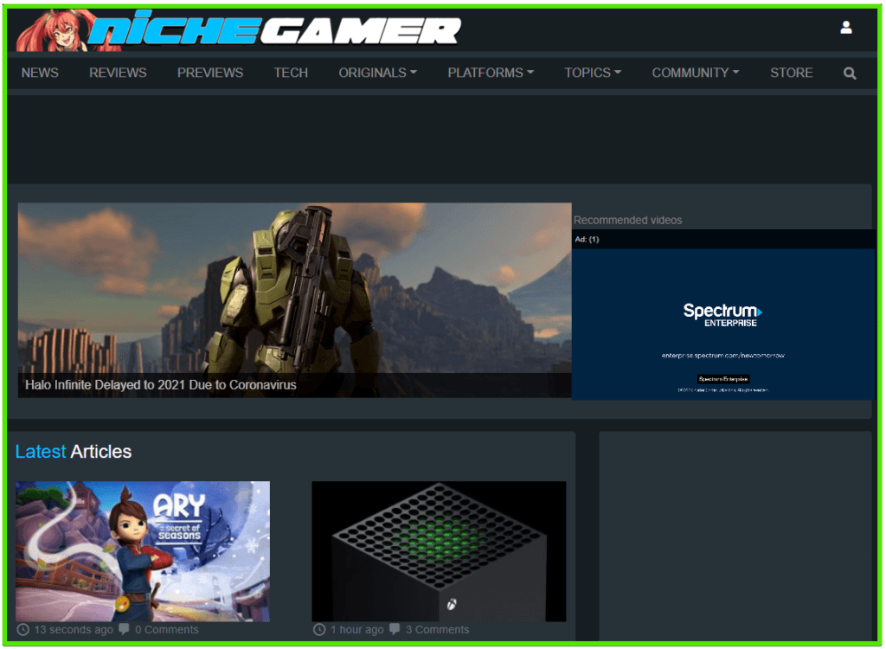The width and height of the screenshot is (886, 649).
Task: Click the search magnifier icon
Action: tap(850, 73)
